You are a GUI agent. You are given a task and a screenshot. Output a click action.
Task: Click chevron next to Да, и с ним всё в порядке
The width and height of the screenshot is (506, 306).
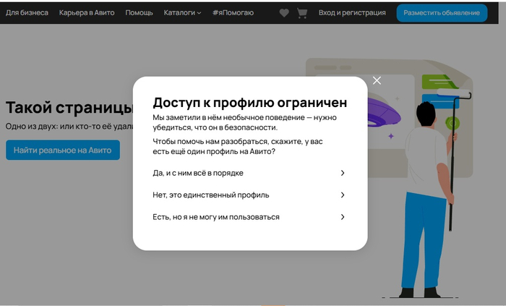[343, 173]
